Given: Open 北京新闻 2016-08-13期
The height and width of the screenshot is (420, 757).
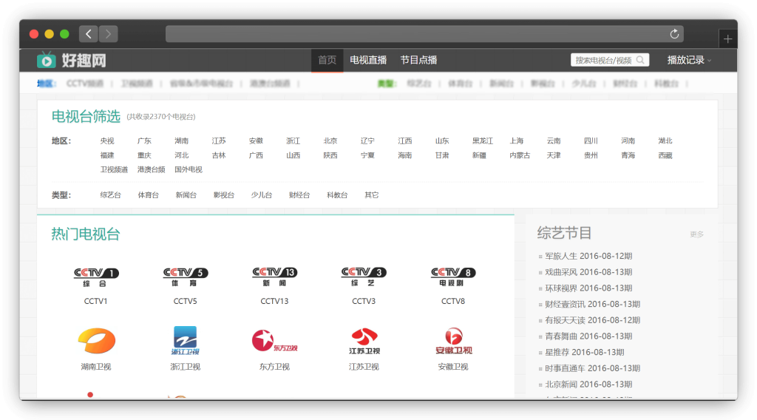Looking at the screenshot, I should [x=588, y=385].
